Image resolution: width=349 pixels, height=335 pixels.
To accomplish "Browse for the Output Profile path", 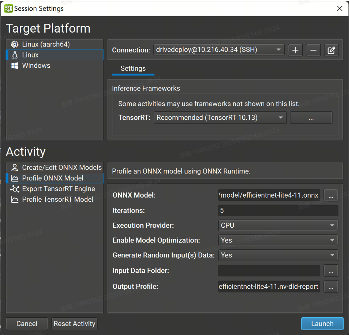I will coord(331,286).
